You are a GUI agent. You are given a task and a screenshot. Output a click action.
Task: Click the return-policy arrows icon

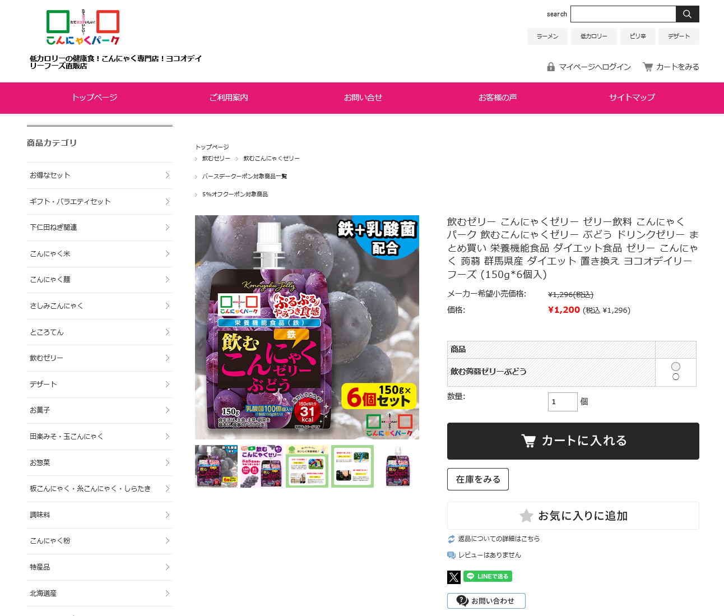(x=452, y=539)
